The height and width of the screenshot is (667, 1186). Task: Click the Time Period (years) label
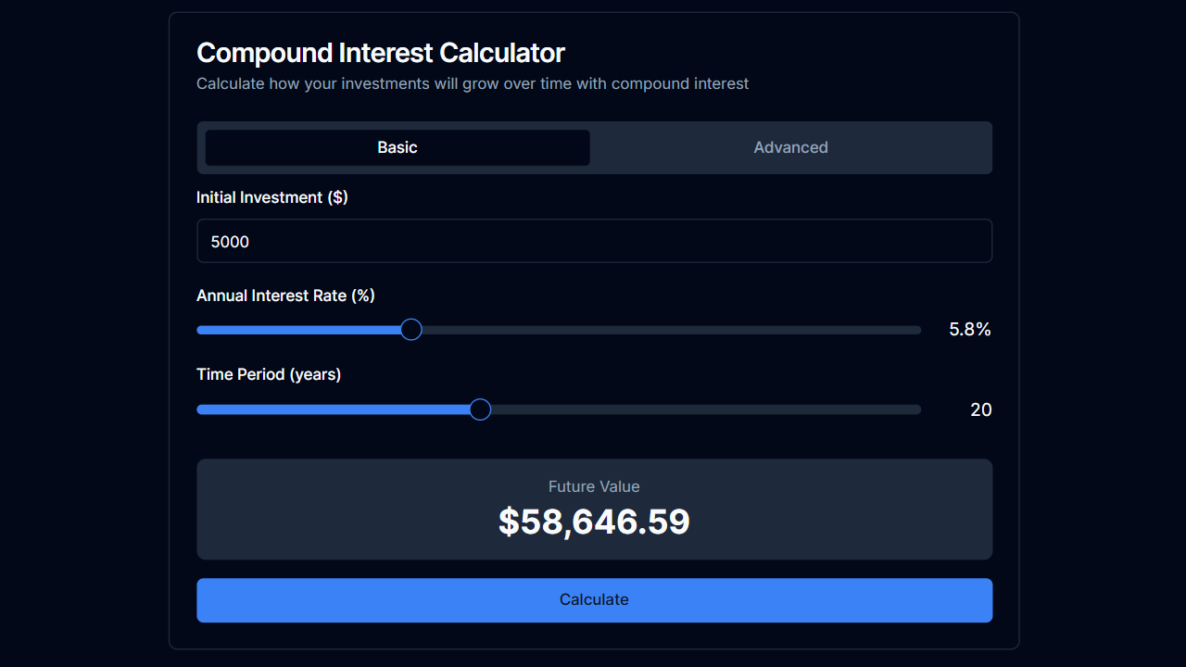click(268, 374)
